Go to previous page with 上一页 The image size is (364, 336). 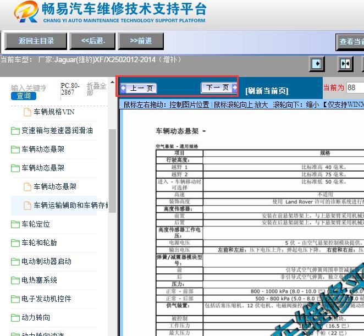pyautogui.click(x=139, y=88)
